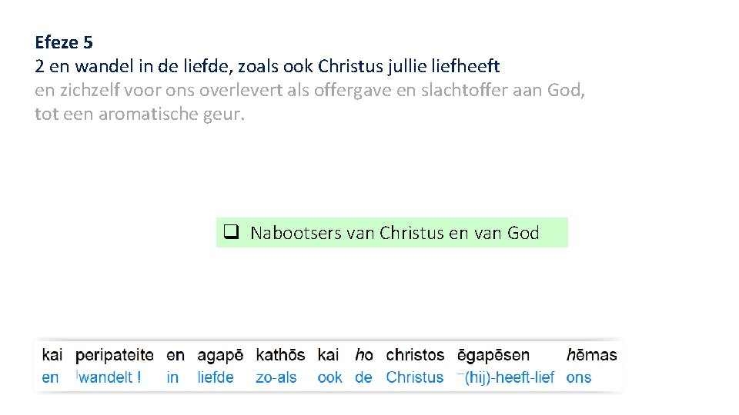Click the italic Greek article 'ho'
The image size is (739, 415).
(x=364, y=355)
